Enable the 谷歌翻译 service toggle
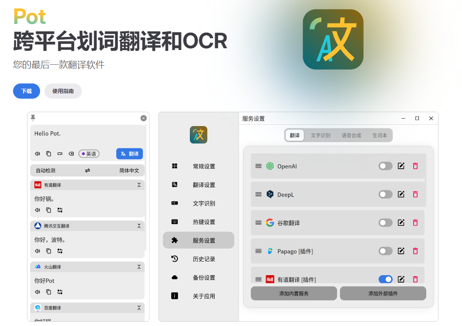 pos(385,223)
